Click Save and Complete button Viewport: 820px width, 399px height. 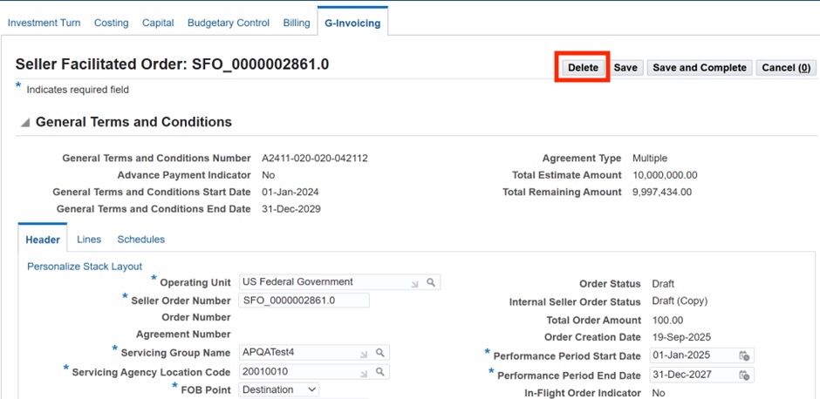click(x=700, y=68)
